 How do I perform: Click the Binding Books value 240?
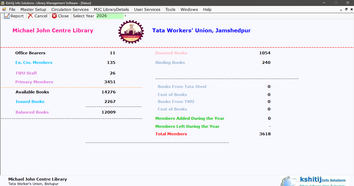pyautogui.click(x=266, y=63)
